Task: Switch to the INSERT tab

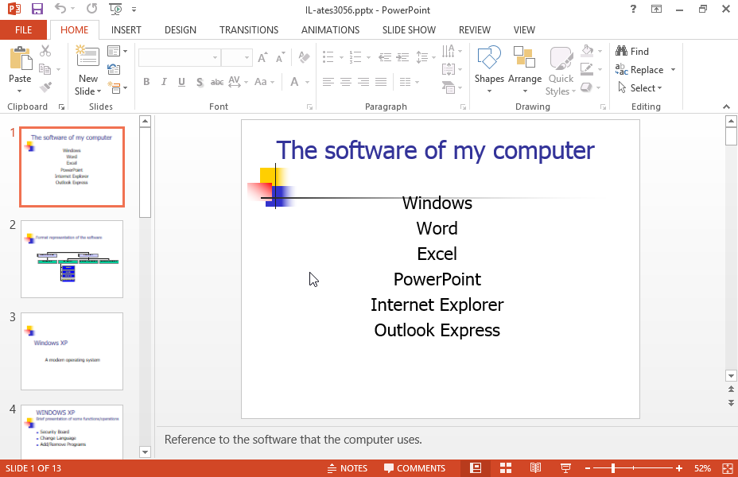Action: point(126,30)
